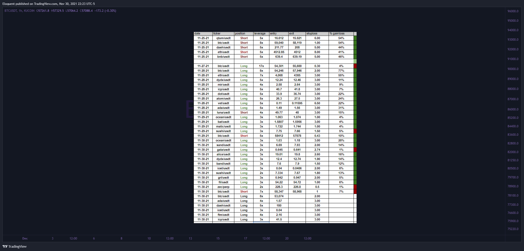Viewport: 524px width, 251px height.
Task: Click the '8' date label on time axis
Action: pos(121,238)
